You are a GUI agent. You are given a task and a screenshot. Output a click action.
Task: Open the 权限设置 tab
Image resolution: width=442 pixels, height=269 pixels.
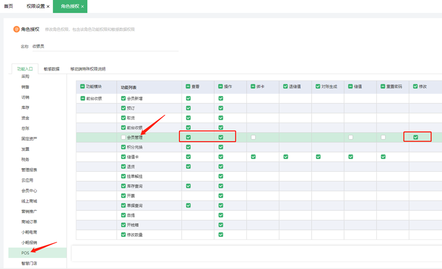tap(35, 6)
